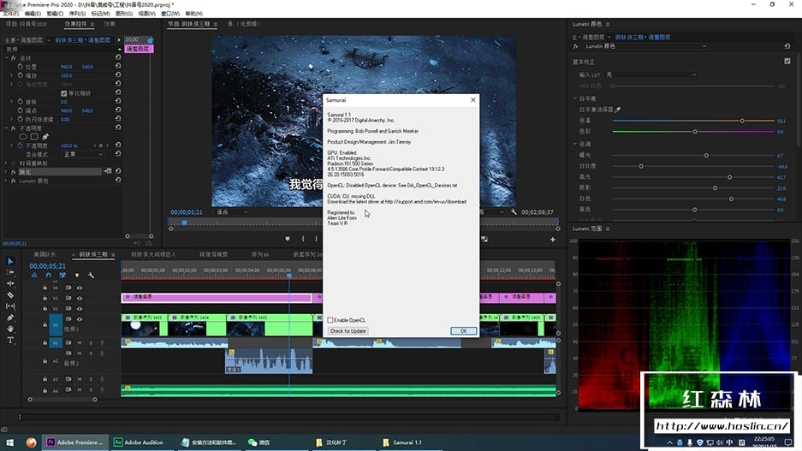Image resolution: width=802 pixels, height=451 pixels.
Task: Toggle Linked Selection icon in timeline
Action: [x=62, y=275]
